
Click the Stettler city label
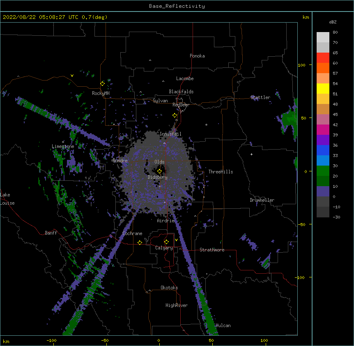[260, 97]
